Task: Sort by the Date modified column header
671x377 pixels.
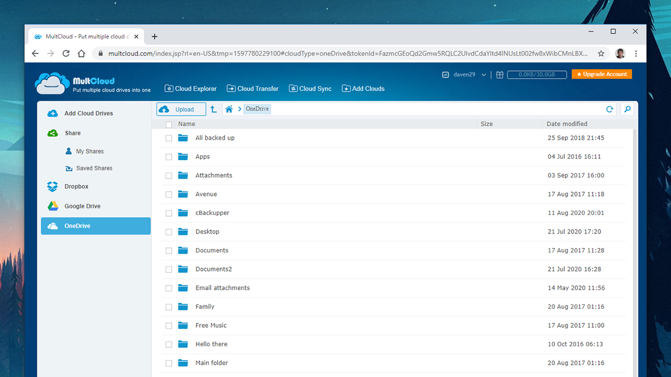Action: click(x=568, y=124)
